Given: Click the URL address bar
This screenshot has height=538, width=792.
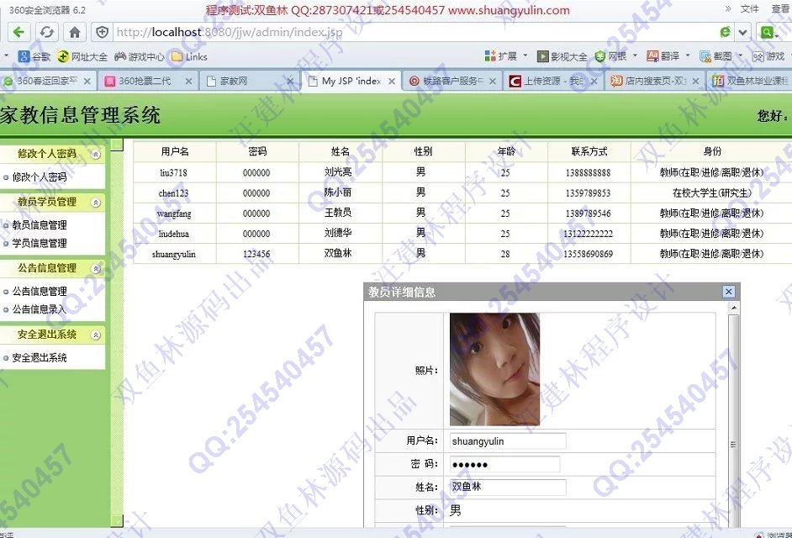Looking at the screenshot, I should click(x=414, y=32).
